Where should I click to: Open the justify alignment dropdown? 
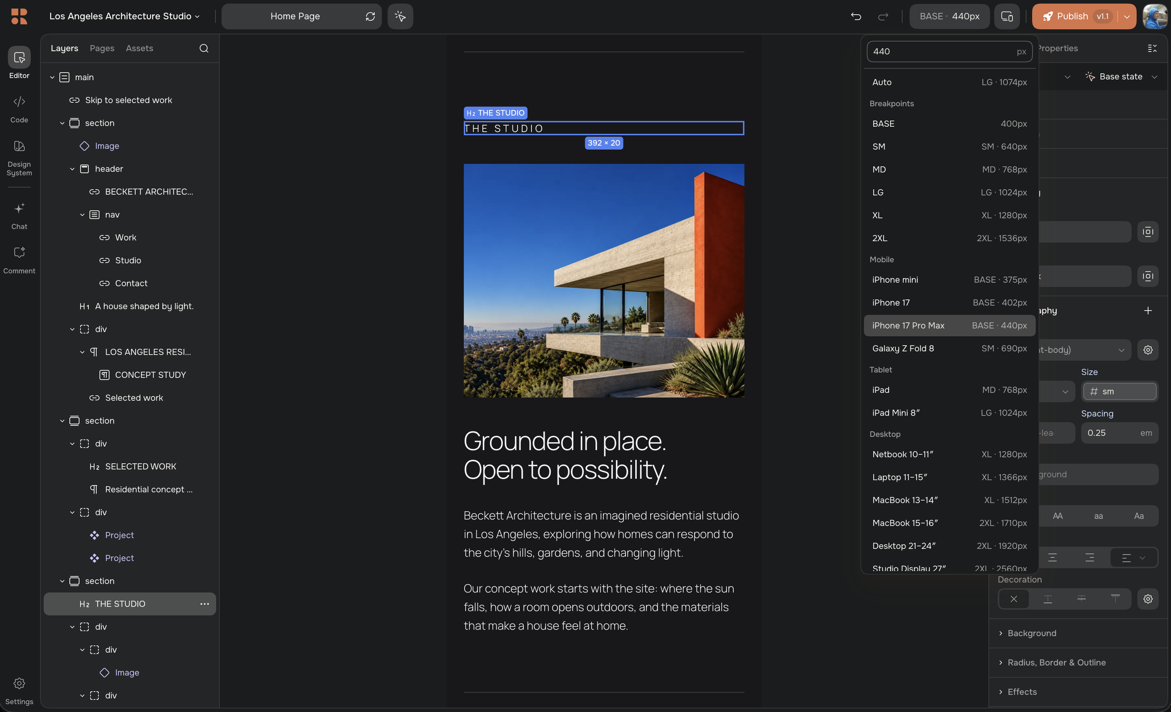click(1133, 557)
